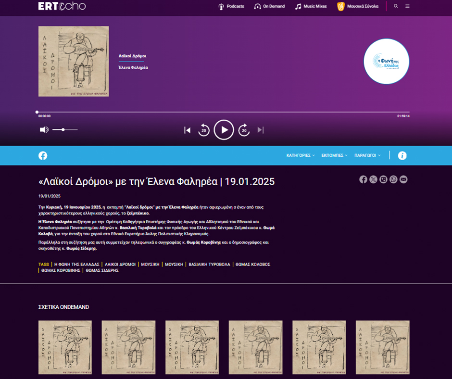Select the ΒΑΣΙΛΙΚΗ ΤΥΡΟΒΟΛΑ tag
This screenshot has height=379, width=452.
(209, 265)
